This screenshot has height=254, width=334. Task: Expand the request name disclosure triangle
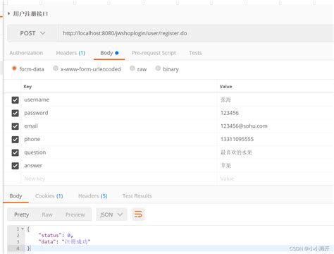click(8, 13)
